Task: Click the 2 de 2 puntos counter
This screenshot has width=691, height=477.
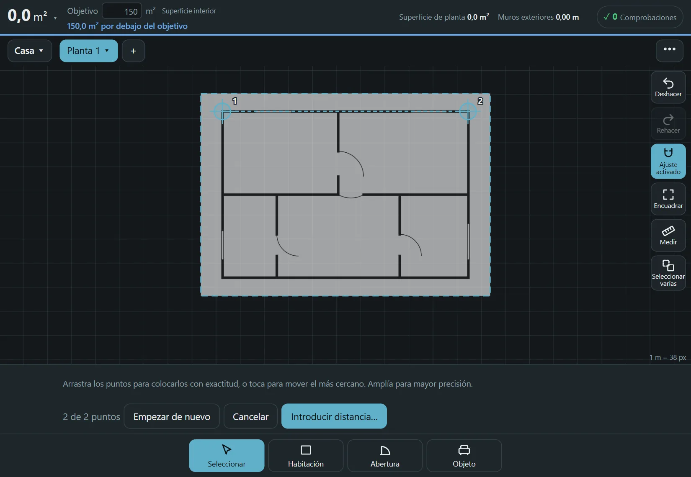Action: (x=91, y=417)
